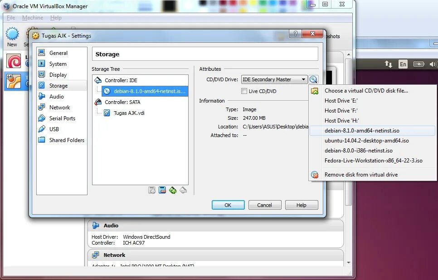Click scrollbar up arrow in details pane
This screenshot has height=280, width=438.
[348, 54]
